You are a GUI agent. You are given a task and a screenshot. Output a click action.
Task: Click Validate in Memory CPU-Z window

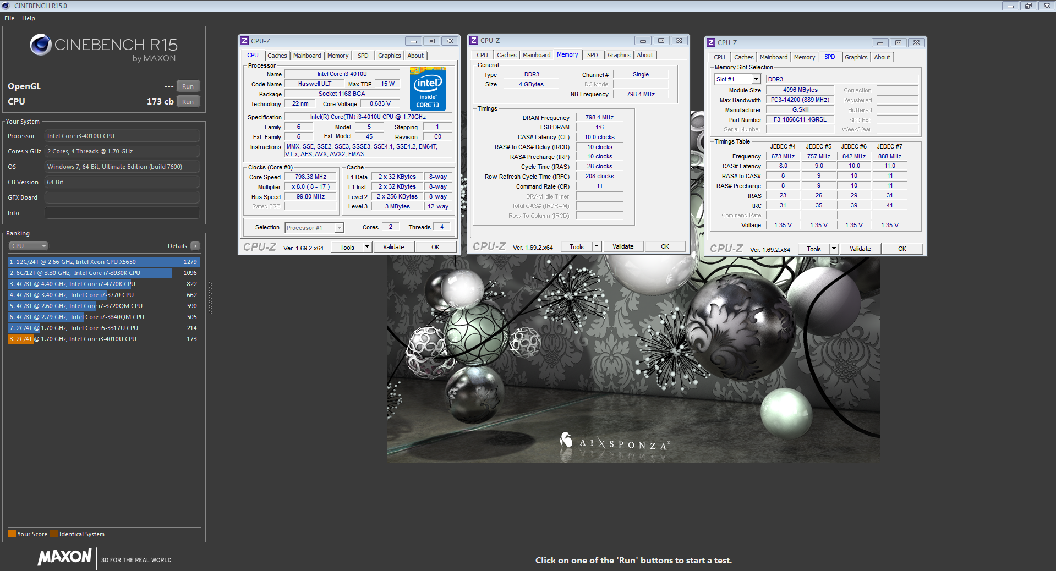point(623,246)
